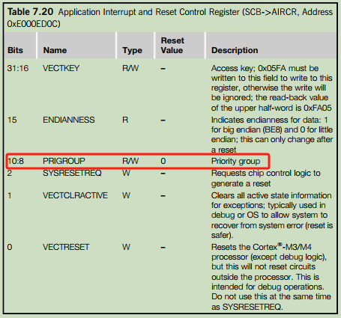Click the "VECTRESET" name cell
Viewport: 341px width, 318px height.
66,247
